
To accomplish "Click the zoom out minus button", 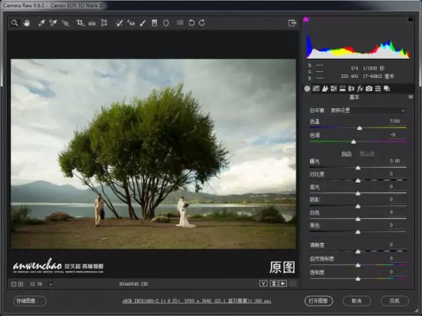I will [14, 284].
